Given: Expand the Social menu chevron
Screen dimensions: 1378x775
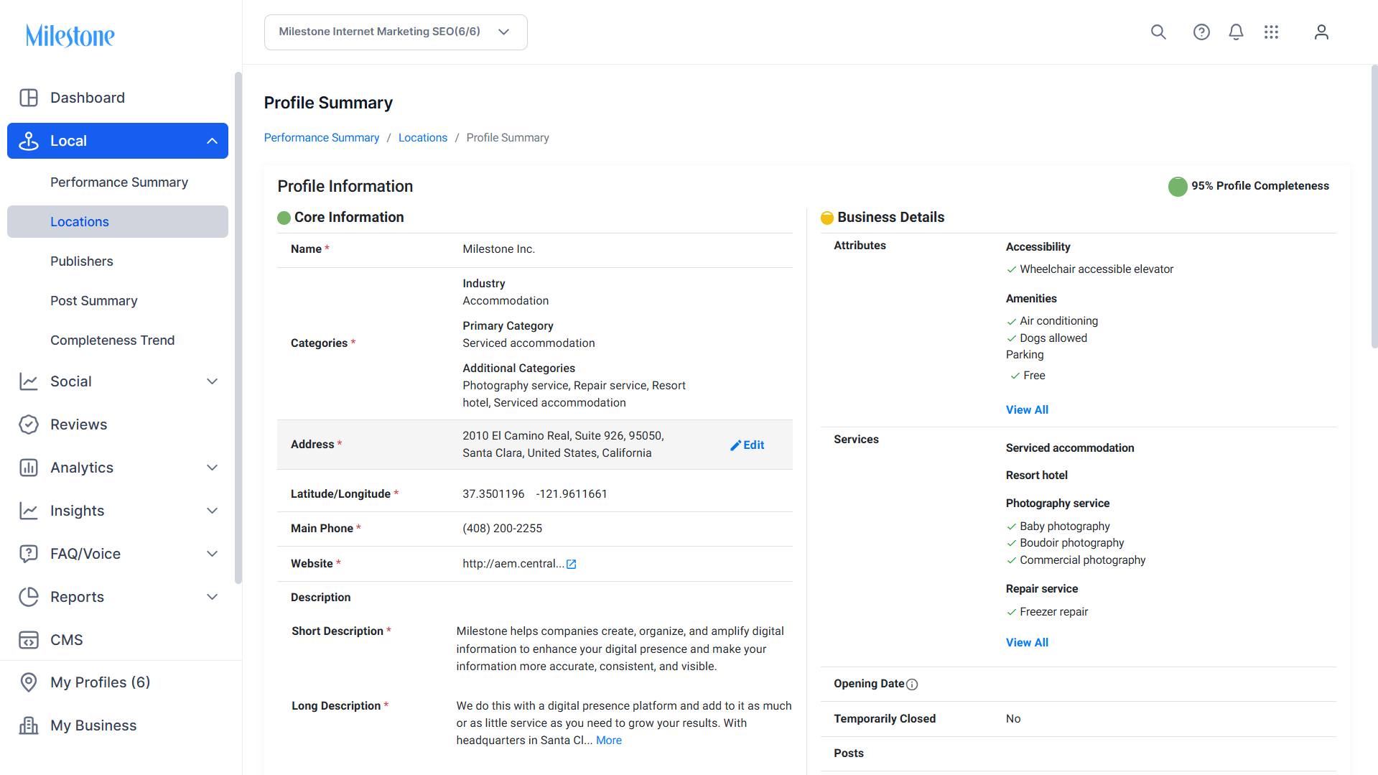Looking at the screenshot, I should (x=212, y=381).
